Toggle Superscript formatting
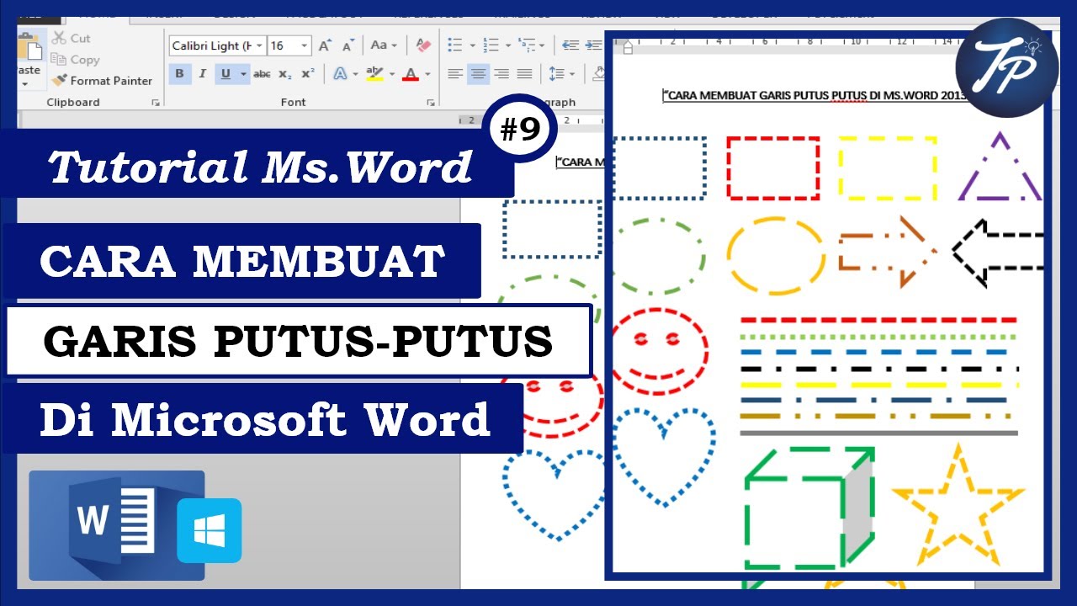Viewport: 1077px width, 606px height. pyautogui.click(x=308, y=73)
